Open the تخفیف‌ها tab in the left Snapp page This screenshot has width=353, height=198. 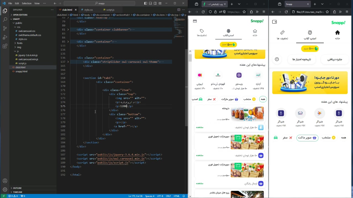pos(202,33)
